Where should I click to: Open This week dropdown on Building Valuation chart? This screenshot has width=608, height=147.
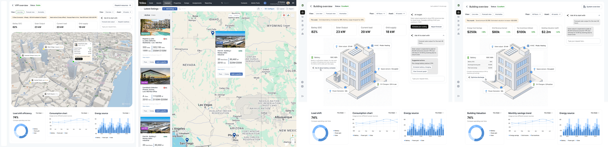point(497,113)
